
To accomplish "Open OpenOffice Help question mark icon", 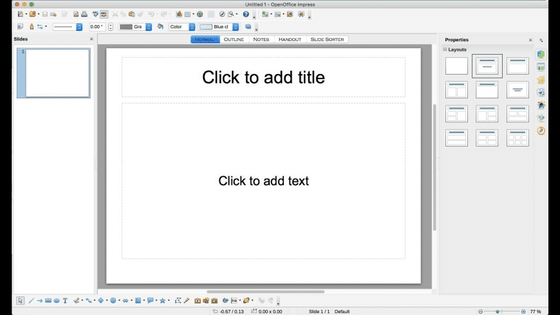I will coord(246,14).
